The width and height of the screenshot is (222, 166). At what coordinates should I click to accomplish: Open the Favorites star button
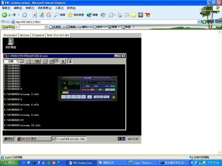(x=76, y=15)
